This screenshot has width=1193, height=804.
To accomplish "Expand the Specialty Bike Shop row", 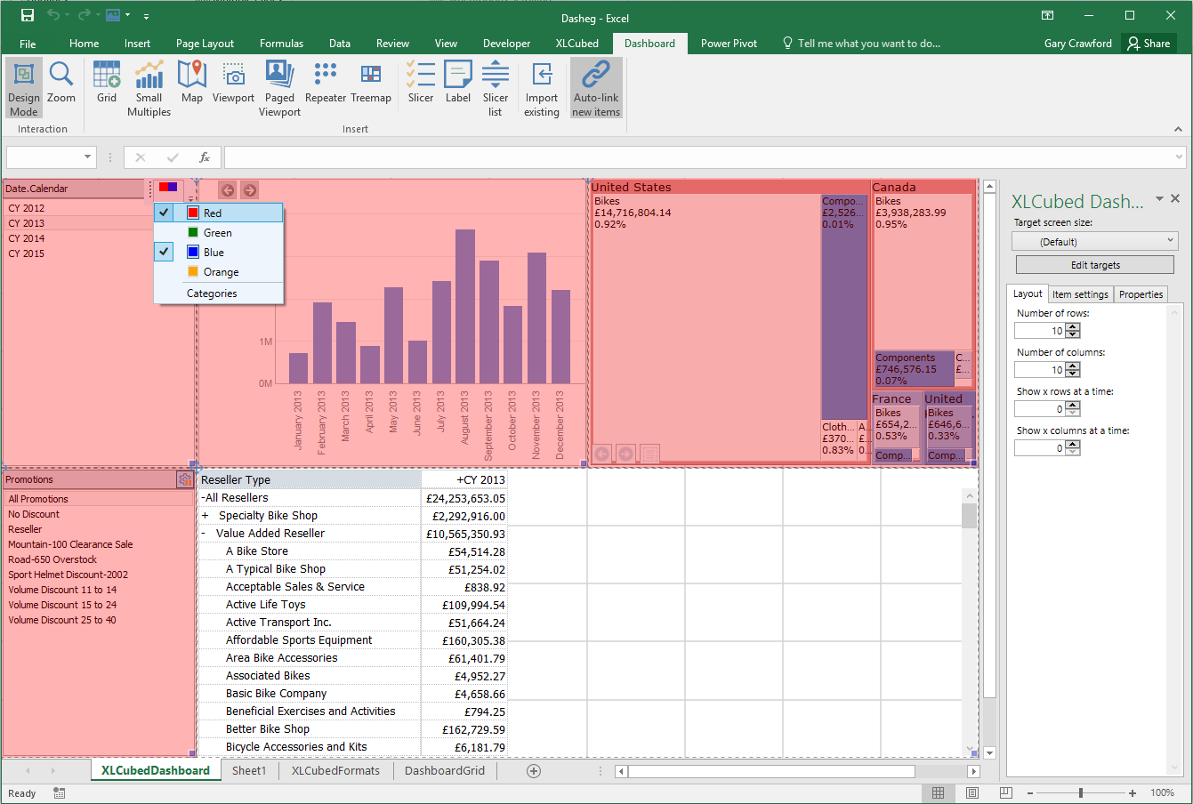I will tap(206, 516).
